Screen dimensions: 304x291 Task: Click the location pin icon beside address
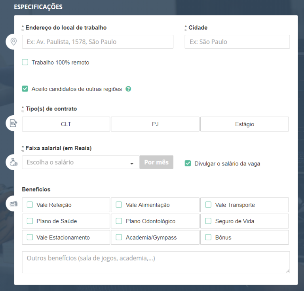[x=13, y=42]
